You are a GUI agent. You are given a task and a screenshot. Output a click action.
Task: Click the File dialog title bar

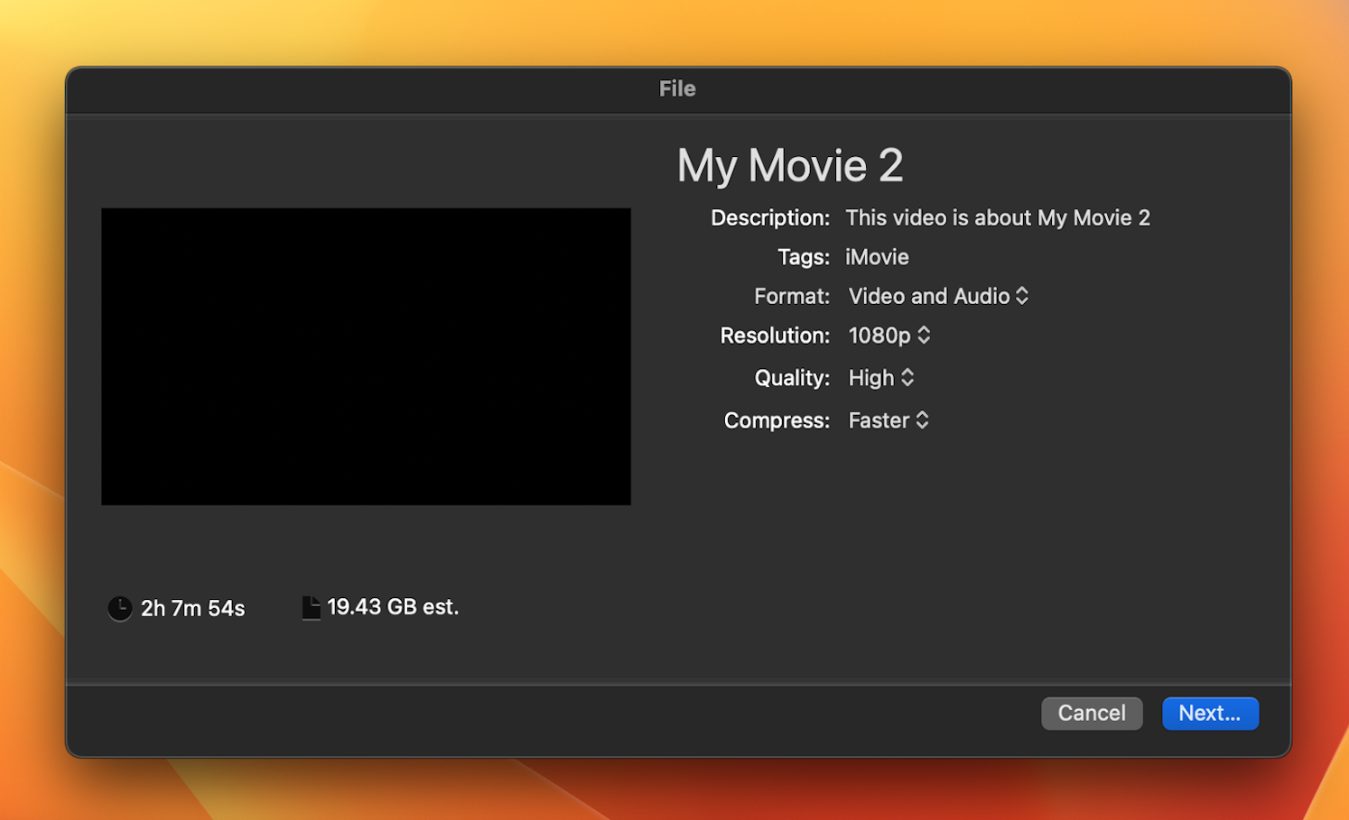pos(676,88)
